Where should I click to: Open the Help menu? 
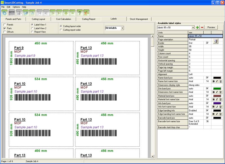24,7
